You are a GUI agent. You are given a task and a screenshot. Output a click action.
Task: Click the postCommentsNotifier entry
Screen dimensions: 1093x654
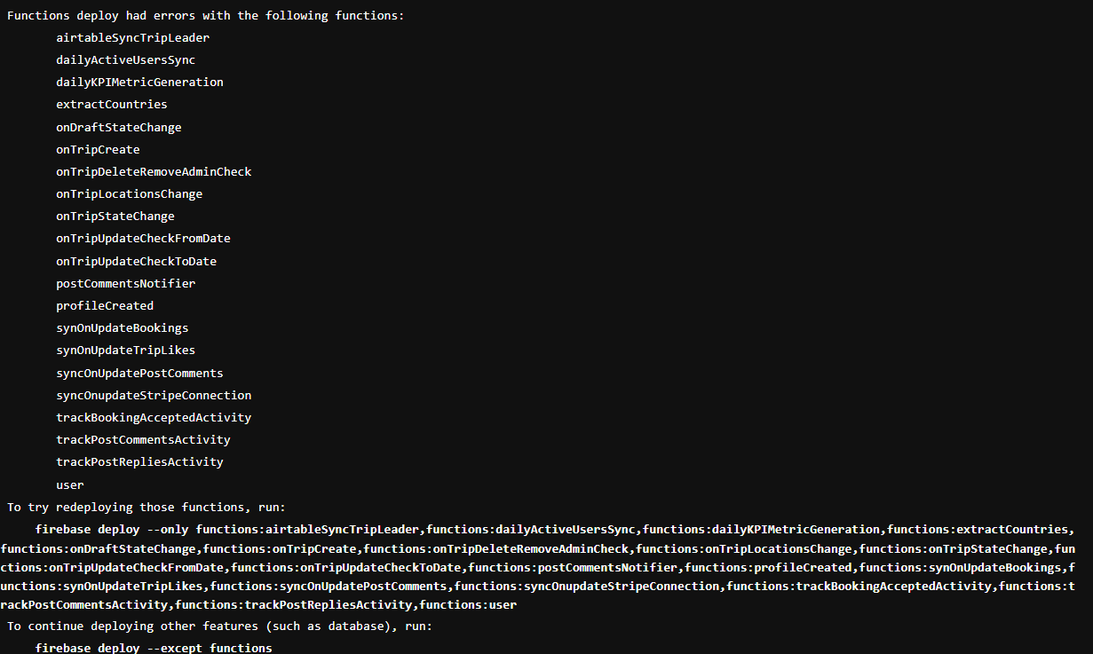click(126, 283)
